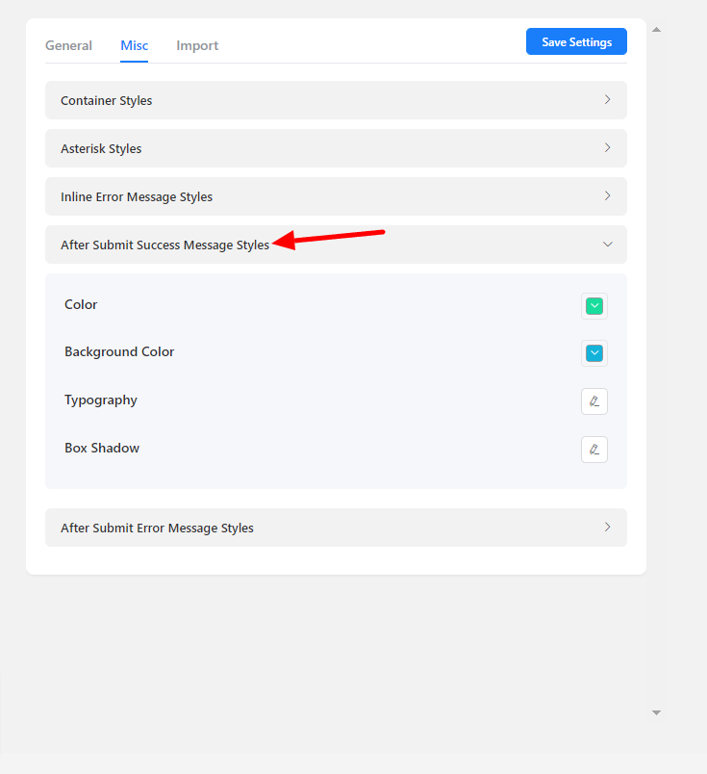The height and width of the screenshot is (774, 707).
Task: Click the After Submit Error Message Styles title
Action: pos(157,528)
